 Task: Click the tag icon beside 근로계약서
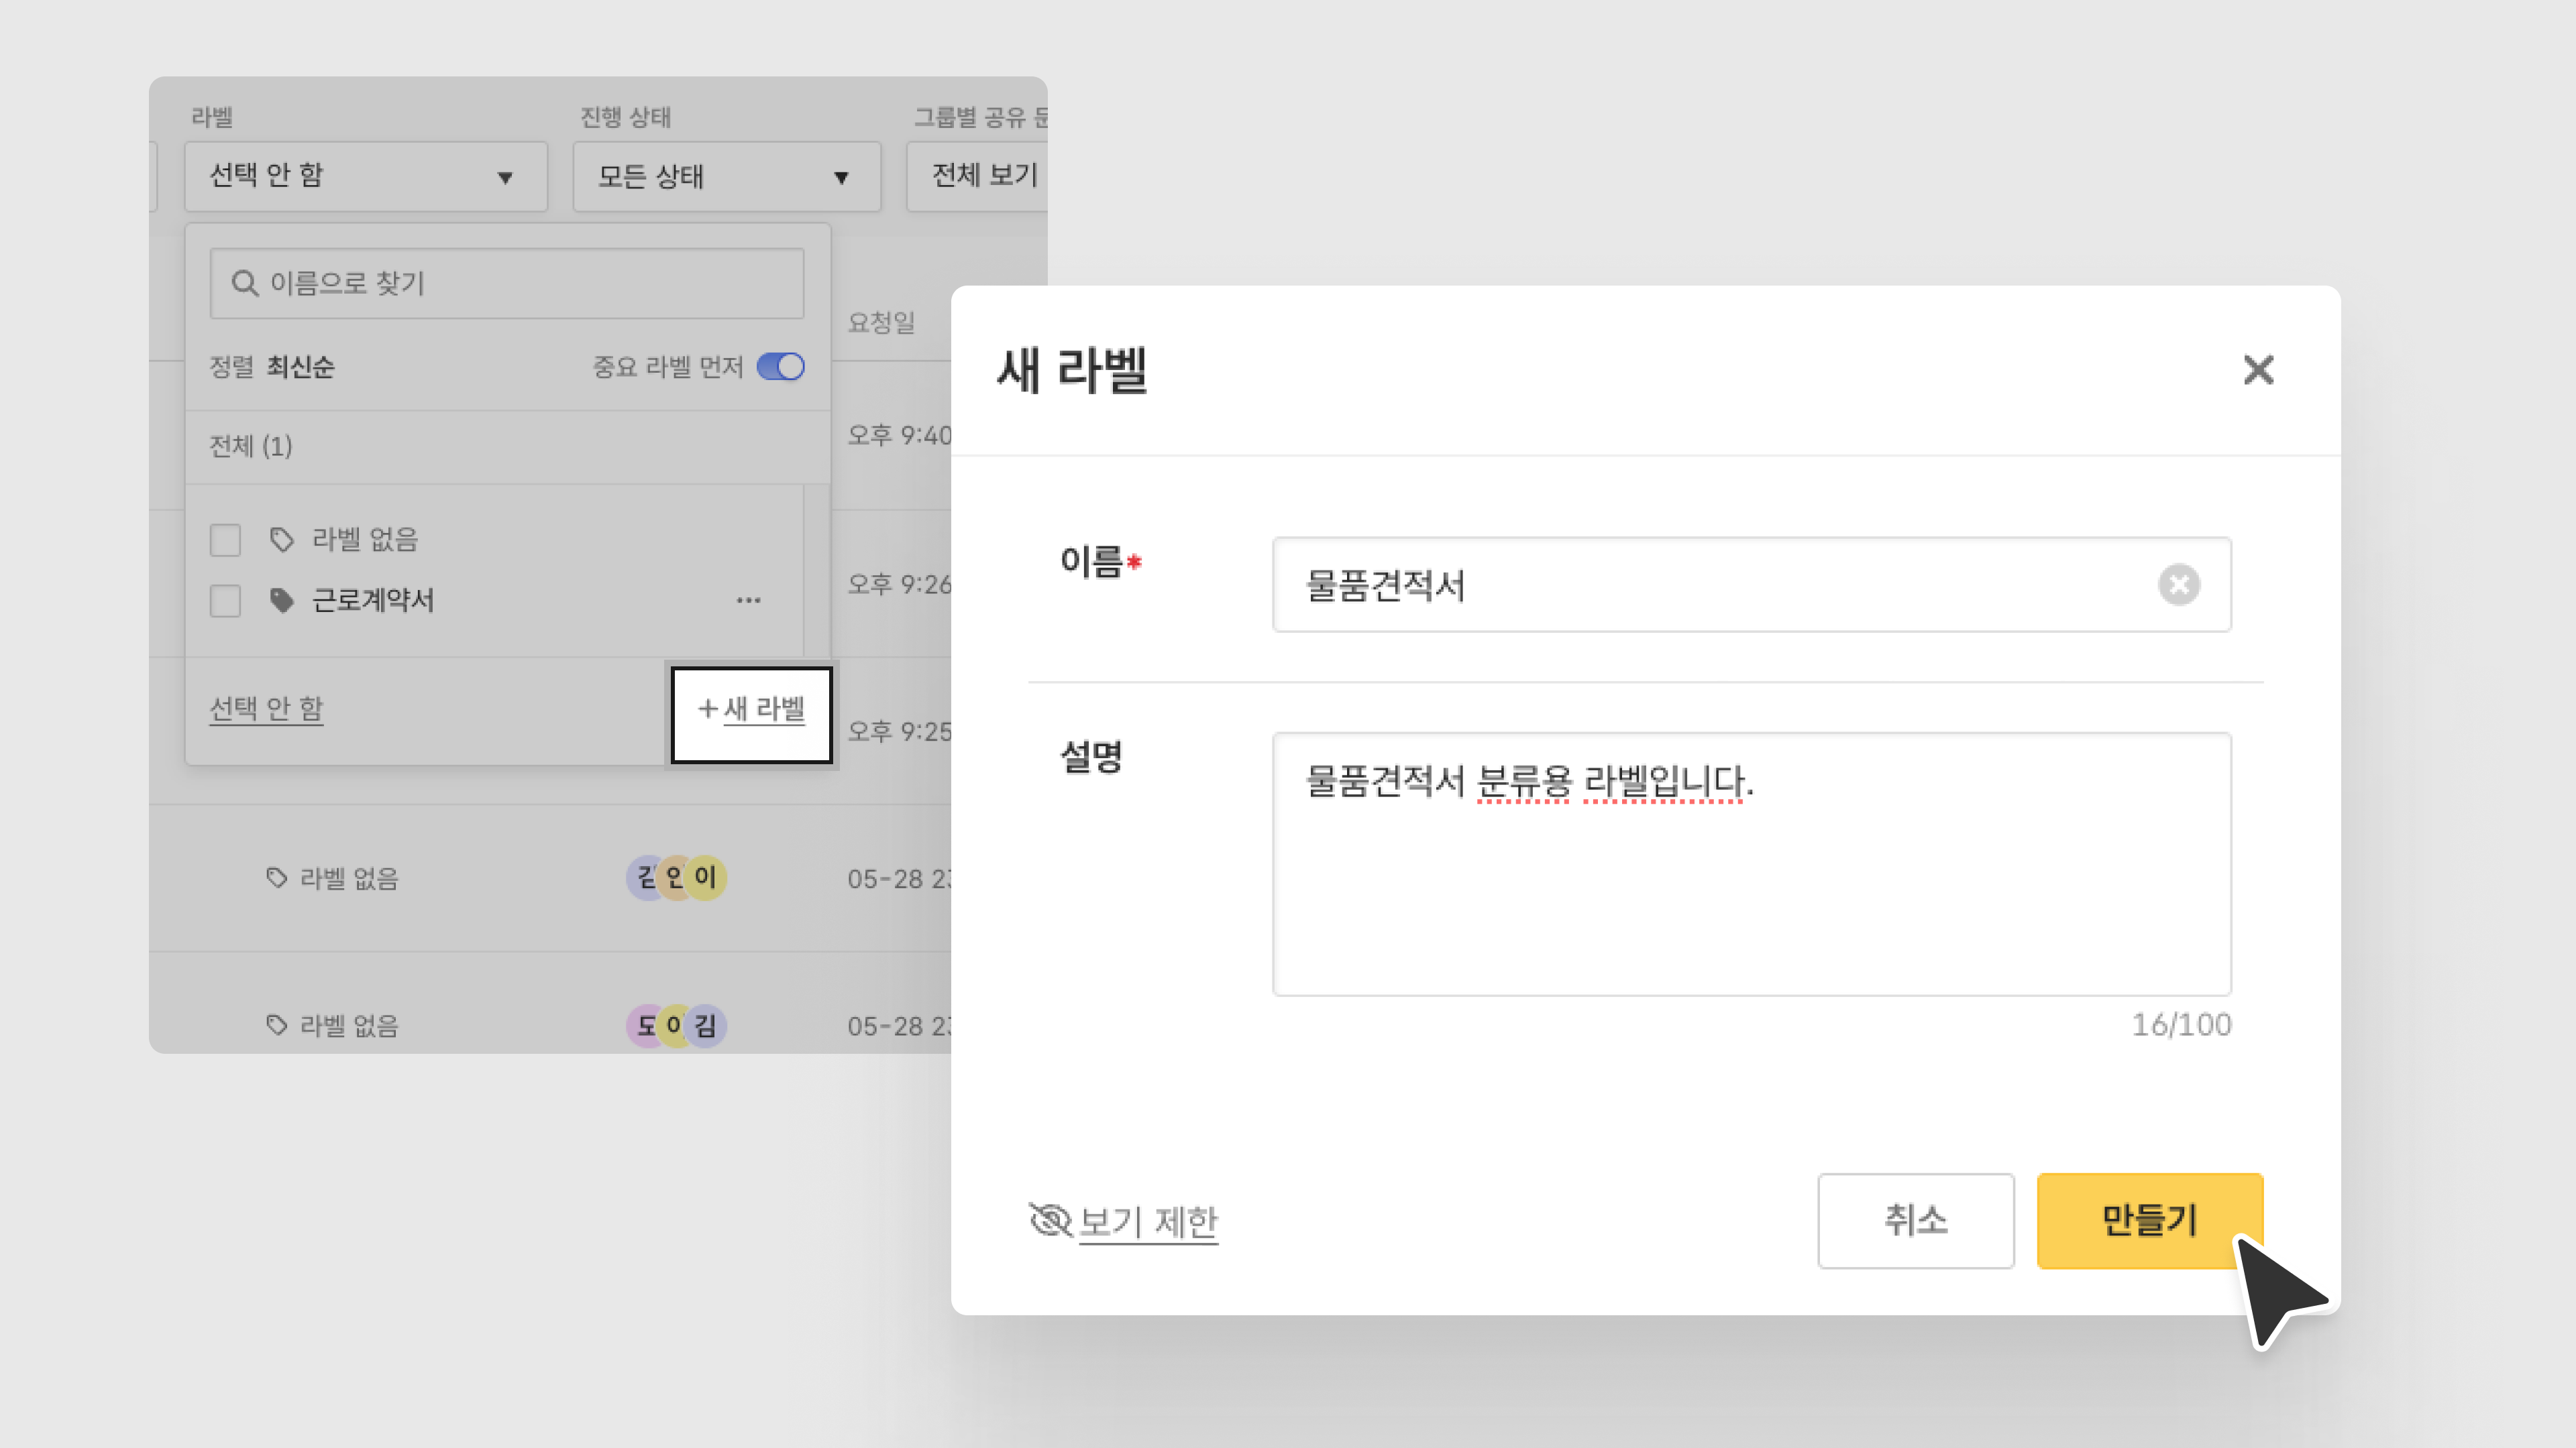(x=282, y=601)
